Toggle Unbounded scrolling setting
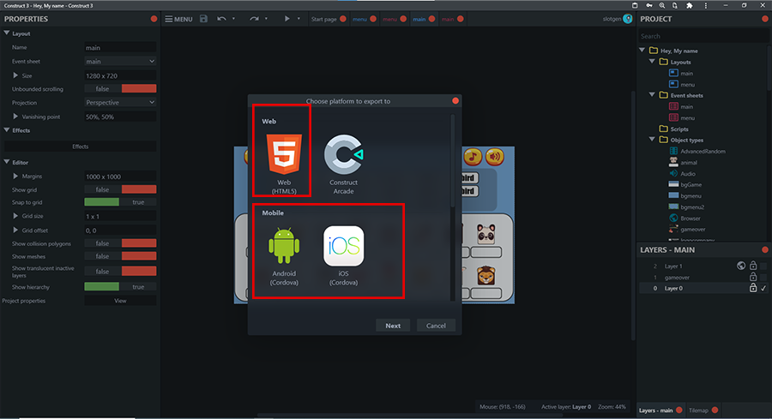The width and height of the screenshot is (772, 419). pyautogui.click(x=120, y=88)
